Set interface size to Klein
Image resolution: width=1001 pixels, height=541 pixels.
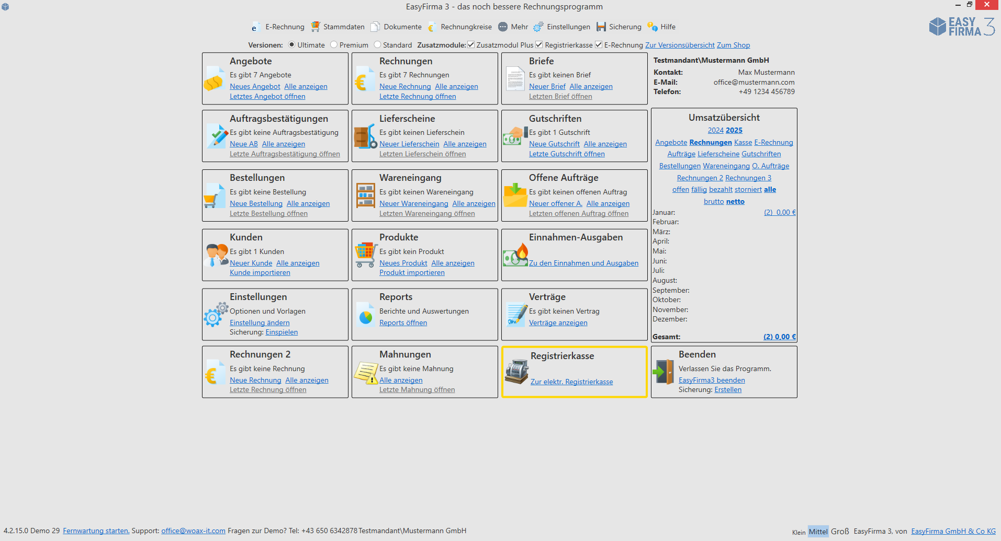pyautogui.click(x=798, y=532)
